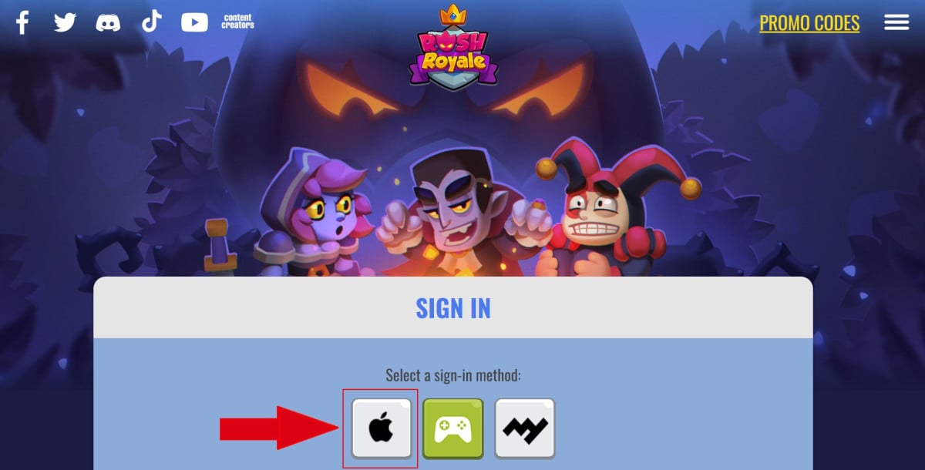Click the 'Select a sign-in method' text
Image resolution: width=925 pixels, height=470 pixels.
click(453, 376)
